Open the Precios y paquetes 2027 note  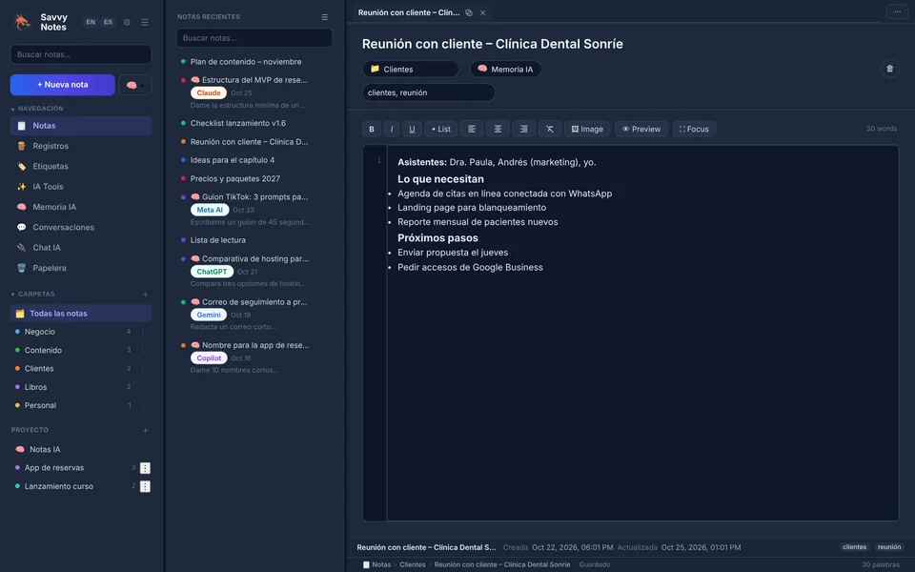coord(234,178)
